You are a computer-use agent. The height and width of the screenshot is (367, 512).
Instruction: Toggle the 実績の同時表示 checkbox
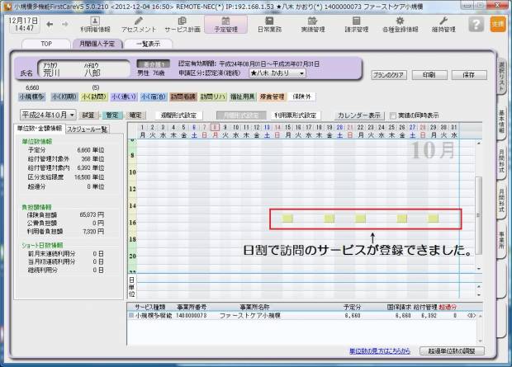point(395,115)
